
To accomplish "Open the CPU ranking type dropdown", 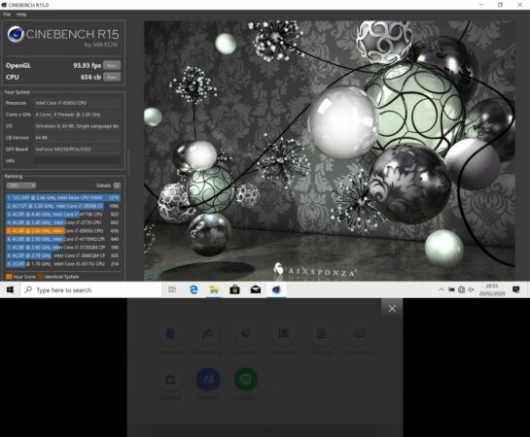I will (21, 185).
